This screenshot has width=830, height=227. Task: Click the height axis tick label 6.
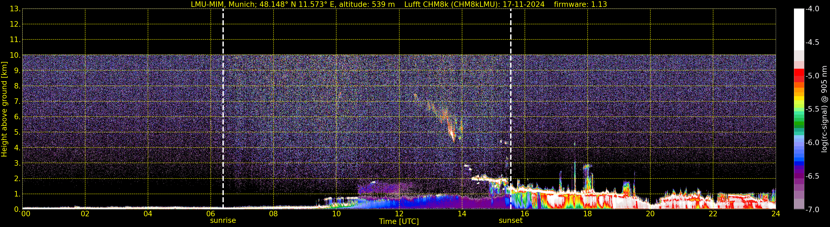17,117
